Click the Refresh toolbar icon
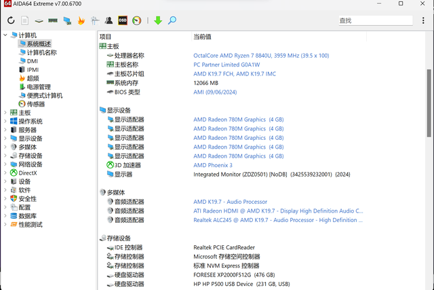Viewport: 434px width, 290px height. click(11, 21)
